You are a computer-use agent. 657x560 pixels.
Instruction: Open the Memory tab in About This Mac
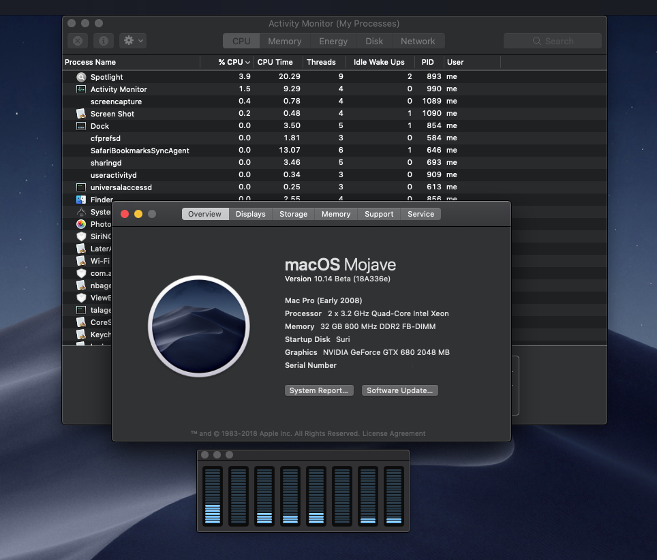click(336, 214)
